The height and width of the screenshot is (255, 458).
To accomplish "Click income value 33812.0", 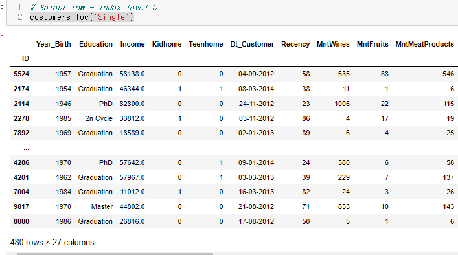I will tap(132, 118).
